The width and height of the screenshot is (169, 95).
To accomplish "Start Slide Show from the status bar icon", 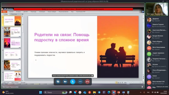I will [123, 83].
